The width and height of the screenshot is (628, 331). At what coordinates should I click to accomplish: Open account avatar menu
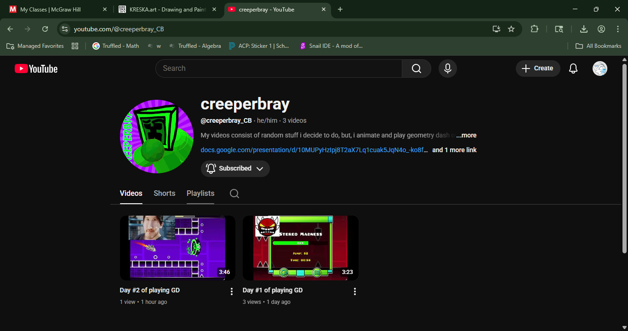point(599,68)
